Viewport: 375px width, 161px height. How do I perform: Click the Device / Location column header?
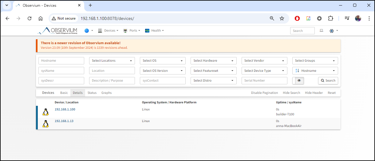66,102
